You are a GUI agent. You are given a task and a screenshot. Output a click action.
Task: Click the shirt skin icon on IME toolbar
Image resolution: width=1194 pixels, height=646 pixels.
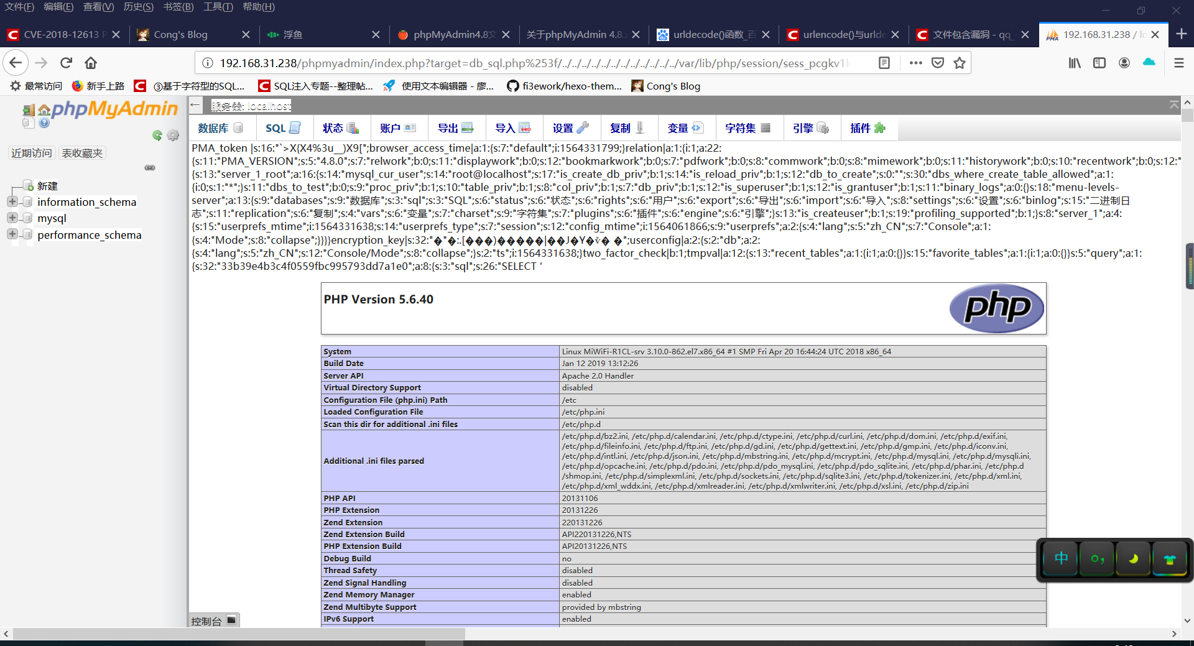[x=1170, y=559]
